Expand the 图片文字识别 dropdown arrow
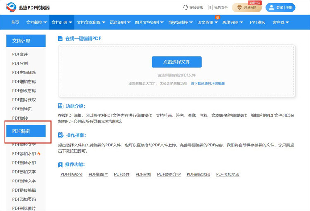Screen dimensions: 310x211 [x=162, y=22]
